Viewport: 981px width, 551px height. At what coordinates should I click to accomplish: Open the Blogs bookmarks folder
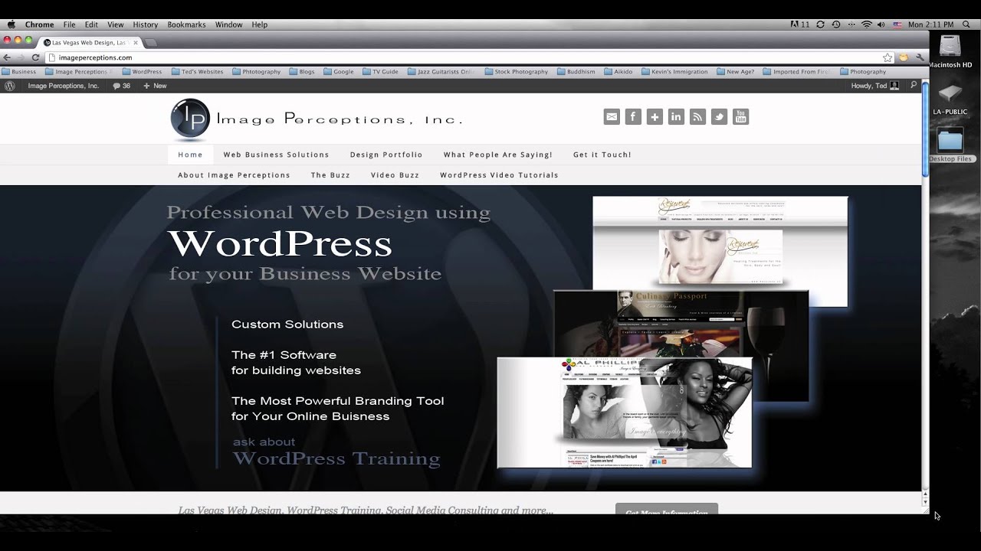pyautogui.click(x=302, y=72)
